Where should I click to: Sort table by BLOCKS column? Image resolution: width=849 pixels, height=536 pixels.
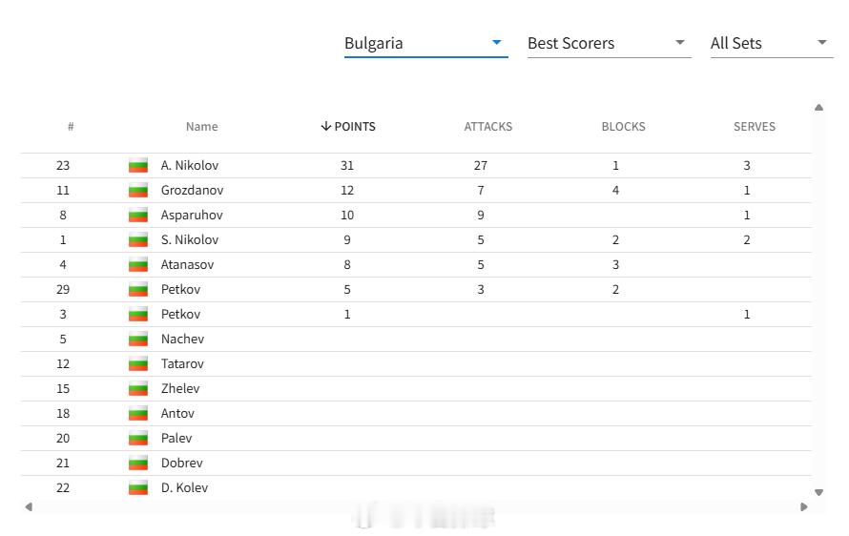(x=623, y=127)
